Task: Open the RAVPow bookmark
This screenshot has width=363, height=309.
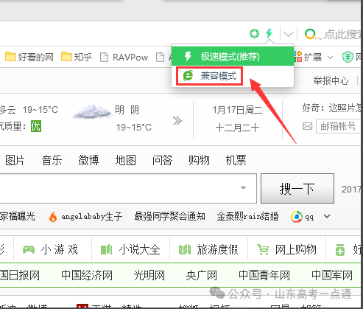Action: point(124,58)
